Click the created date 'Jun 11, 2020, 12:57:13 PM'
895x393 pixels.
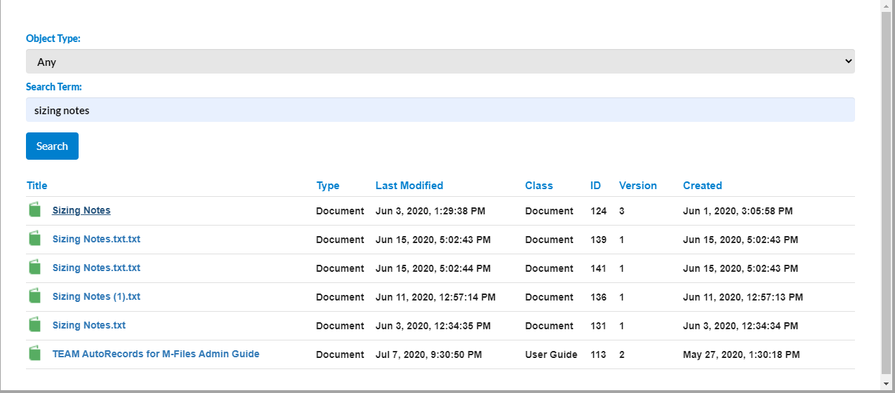(743, 297)
